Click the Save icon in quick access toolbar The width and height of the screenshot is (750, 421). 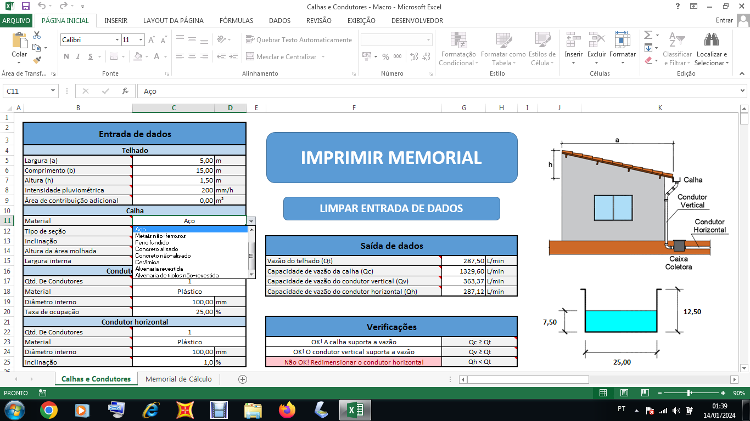point(26,7)
